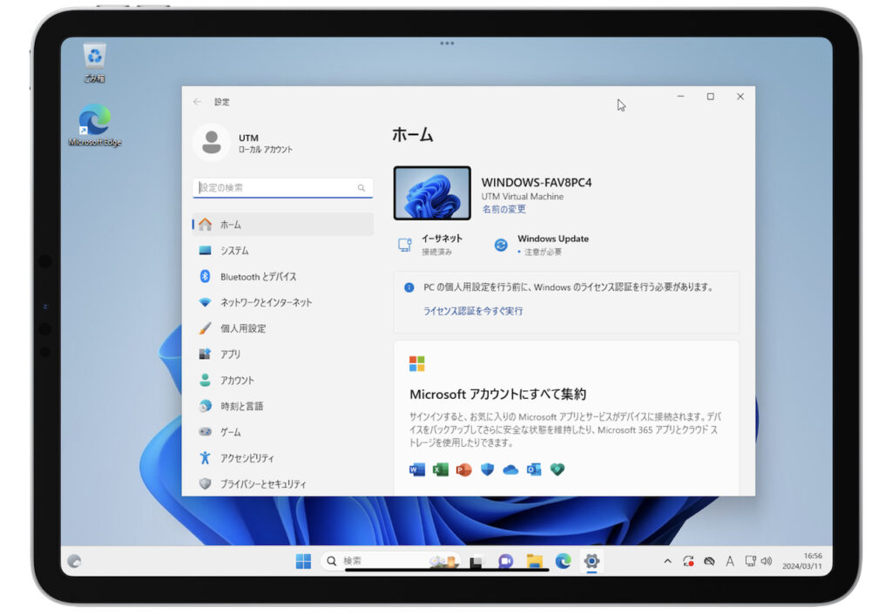Expand hidden icons with the system tray chevron

[666, 562]
